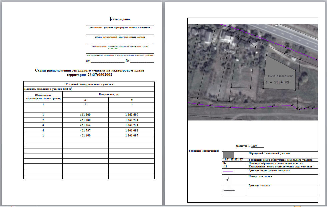Screen dimensions: 327x207
Task: Click the "Масштаб 1: 1000" text
Action: (x=246, y=146)
